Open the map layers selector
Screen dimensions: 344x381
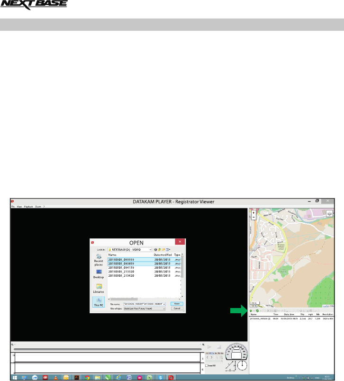329,214
